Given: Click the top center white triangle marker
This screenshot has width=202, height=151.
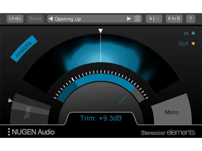Looking at the screenshot, I should [100, 31].
